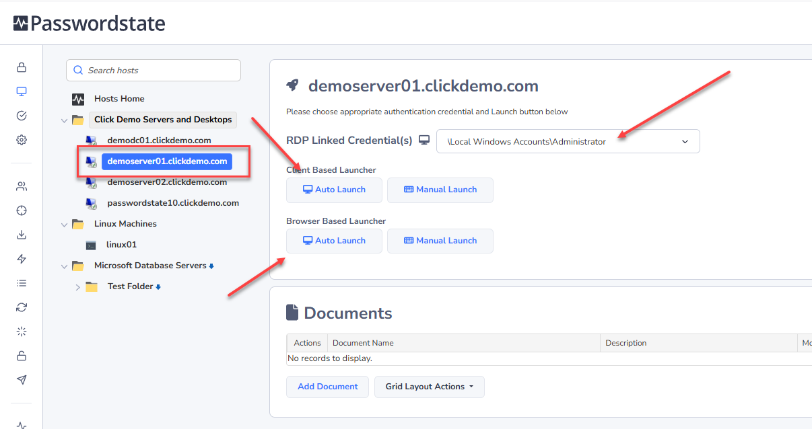
Task: Open the circular refresh arrows icon in sidebar
Action: [22, 307]
